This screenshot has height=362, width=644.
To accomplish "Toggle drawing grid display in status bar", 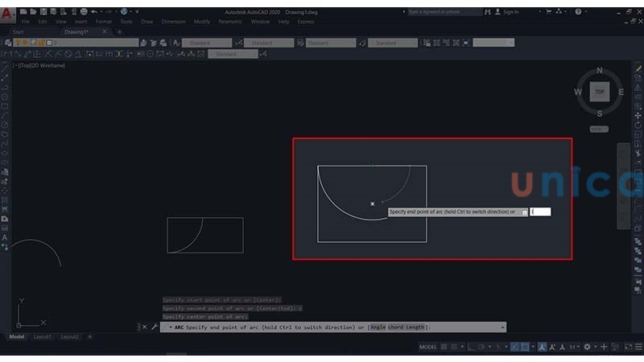I will point(444,347).
